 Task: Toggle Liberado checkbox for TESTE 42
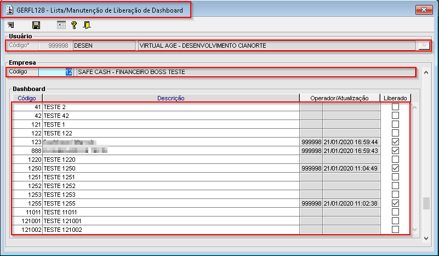395,116
